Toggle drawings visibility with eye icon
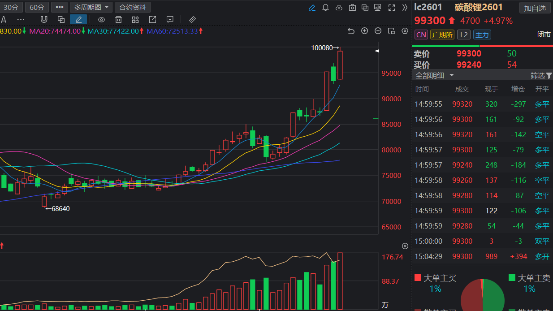Viewport: 553px width, 311px height. (101, 19)
